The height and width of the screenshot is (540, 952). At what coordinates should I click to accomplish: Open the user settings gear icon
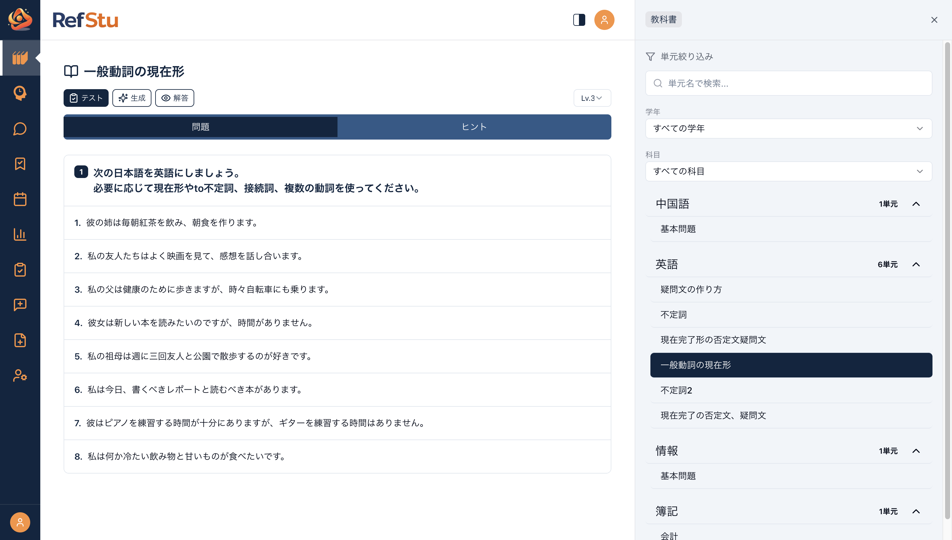pos(20,375)
